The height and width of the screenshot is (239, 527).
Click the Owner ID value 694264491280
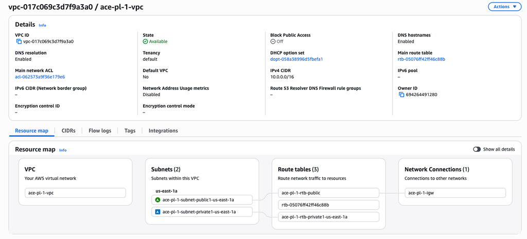[421, 95]
